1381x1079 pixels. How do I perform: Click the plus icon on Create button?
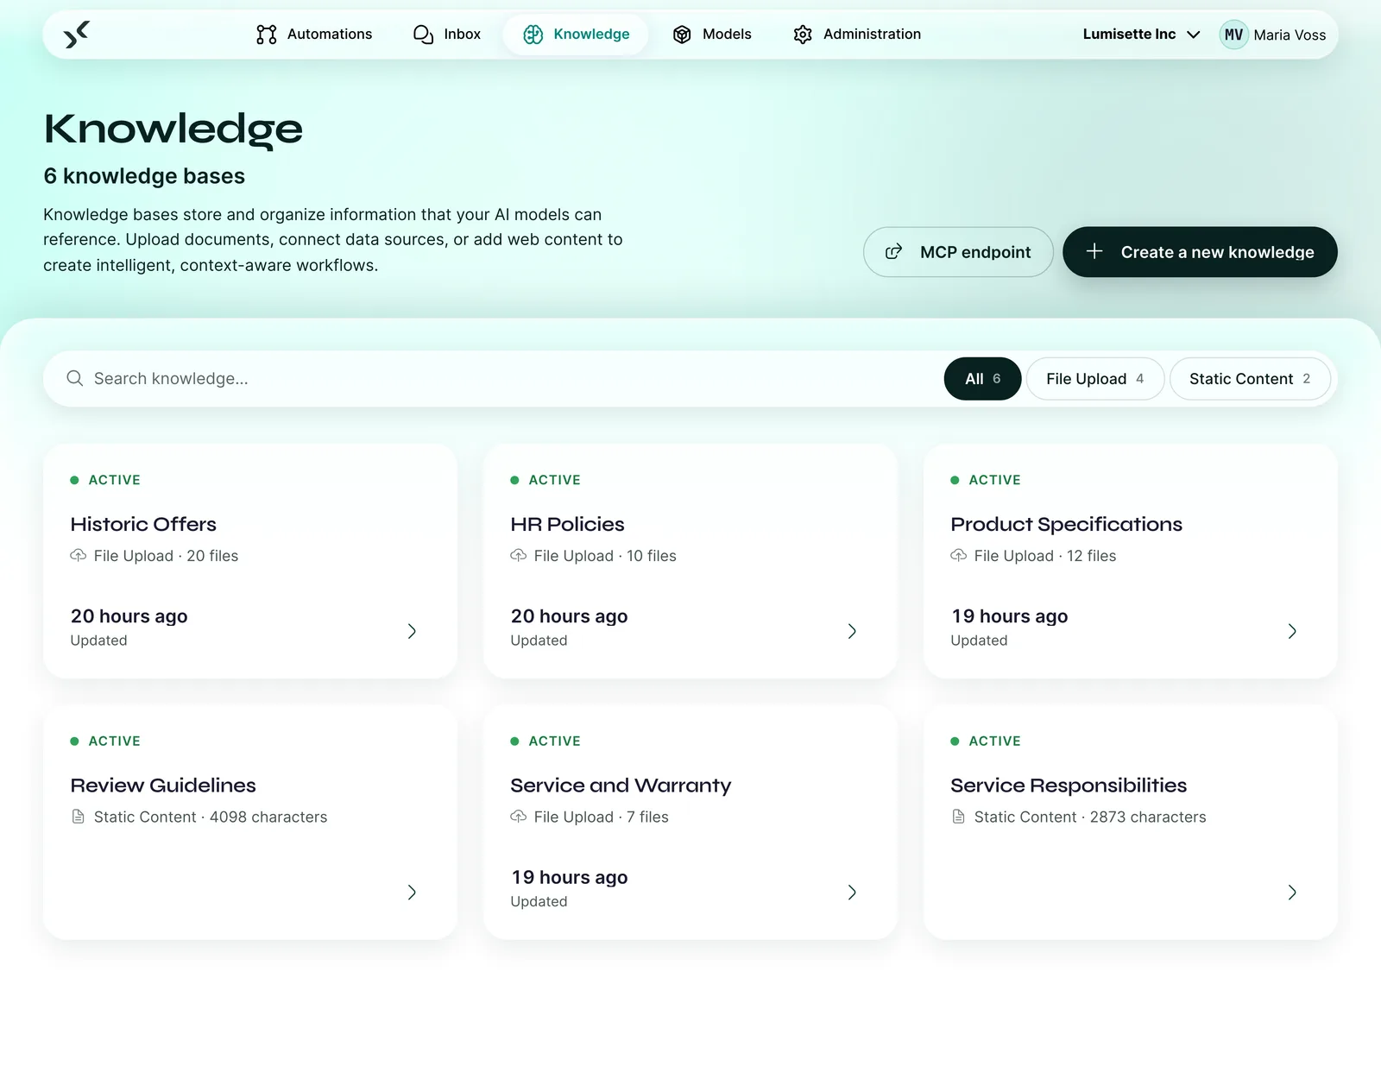click(1094, 251)
